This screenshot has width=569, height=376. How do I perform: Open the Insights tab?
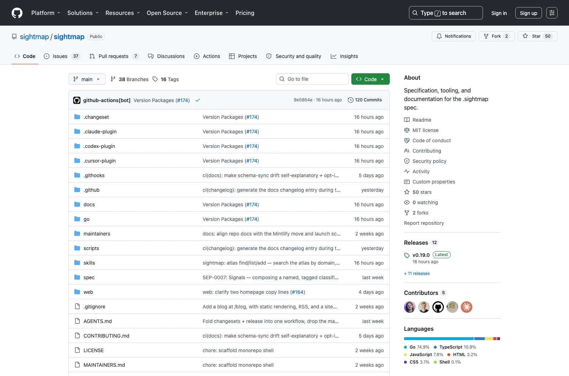pyautogui.click(x=344, y=56)
